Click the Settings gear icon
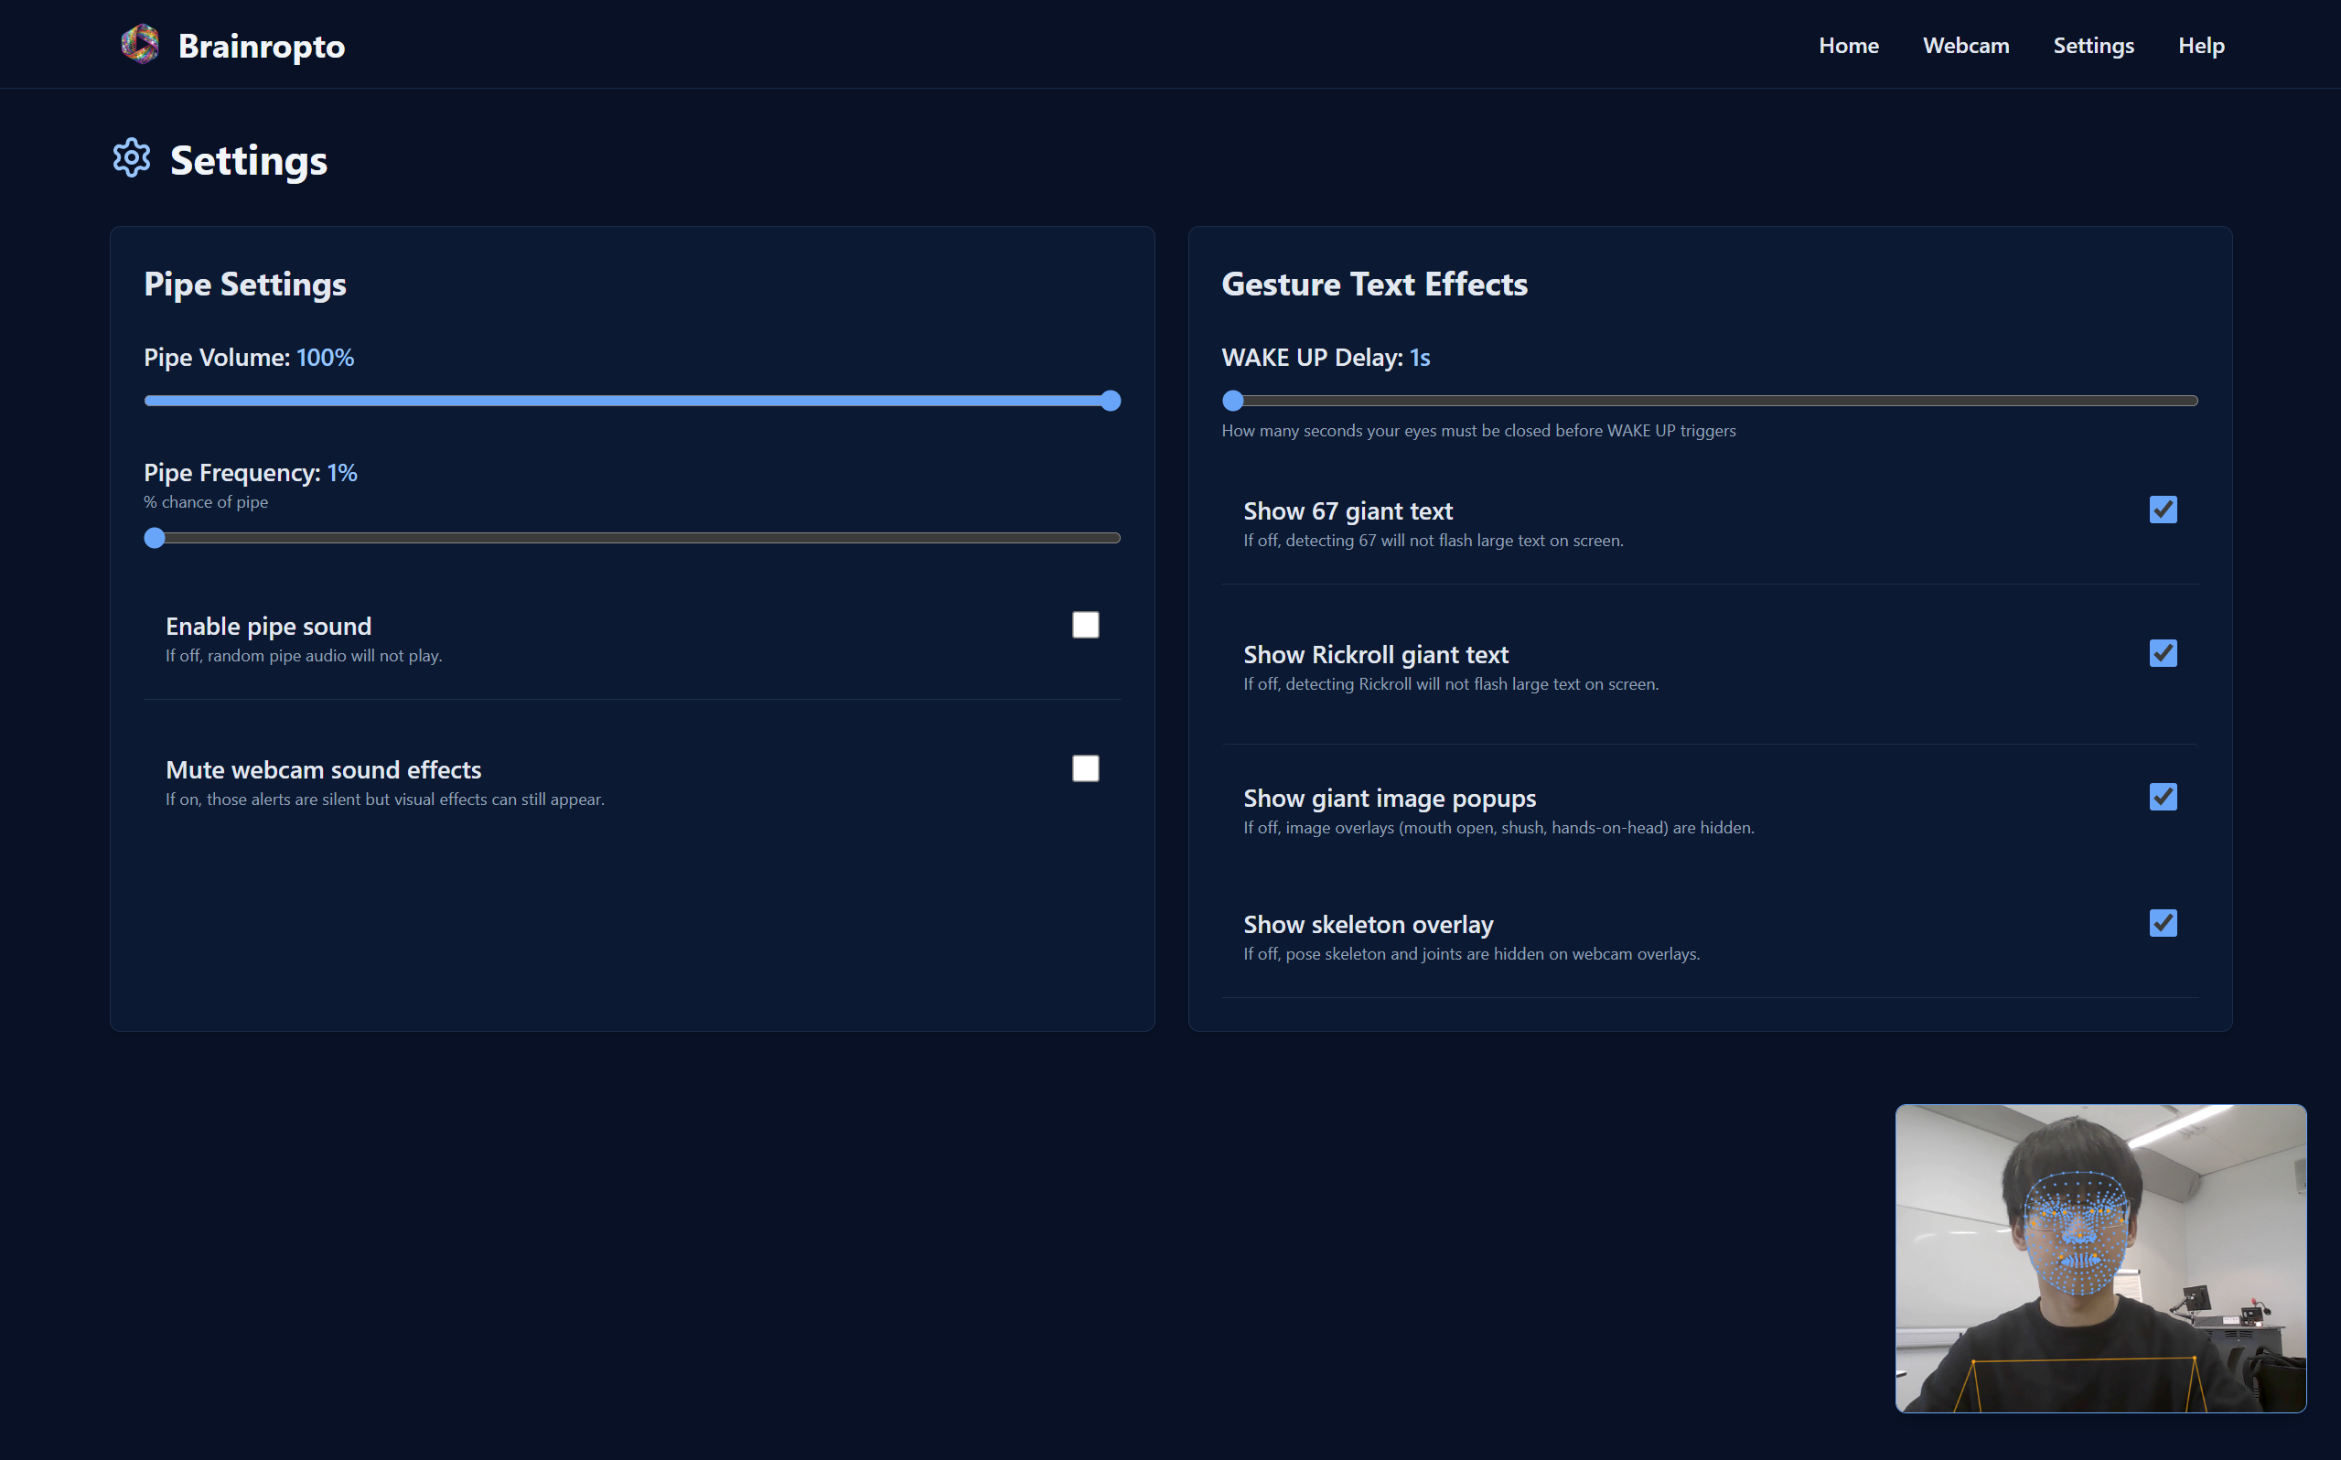The height and width of the screenshot is (1460, 2341). [x=132, y=157]
